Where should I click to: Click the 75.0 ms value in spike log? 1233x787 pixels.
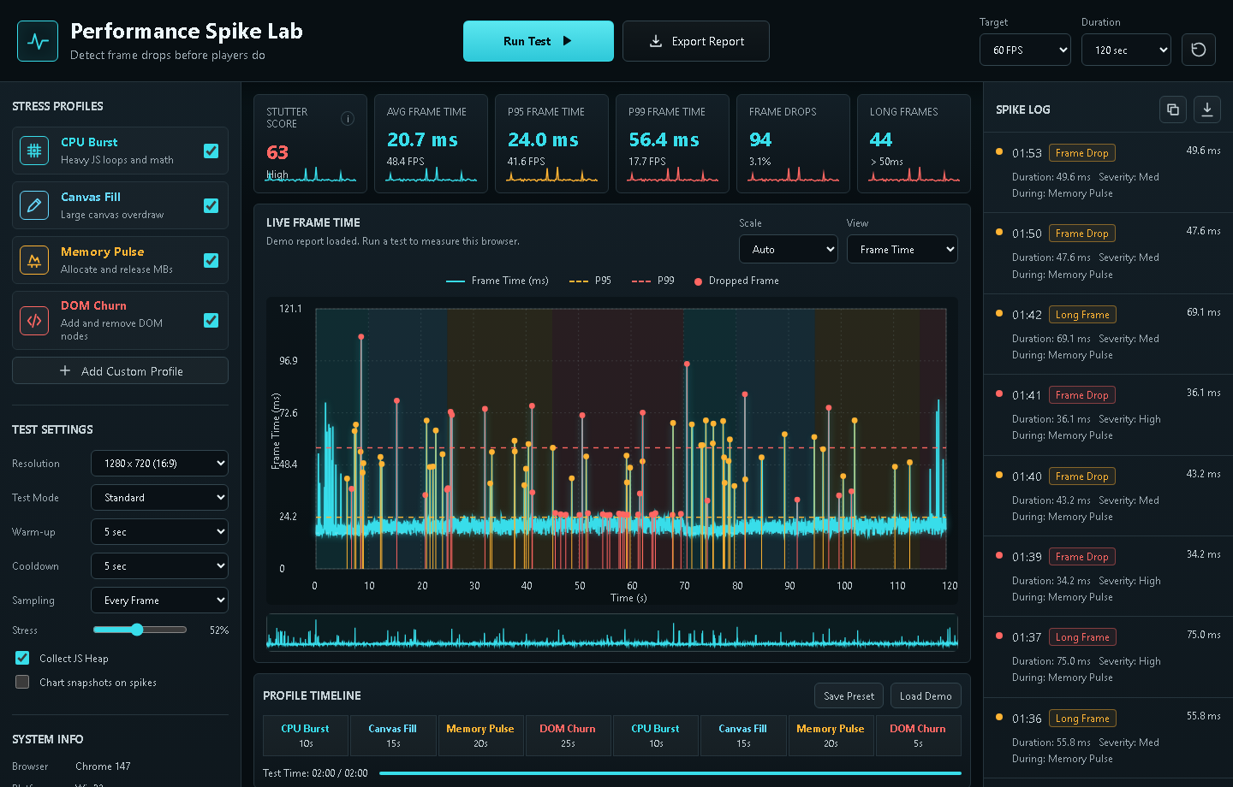1203,635
